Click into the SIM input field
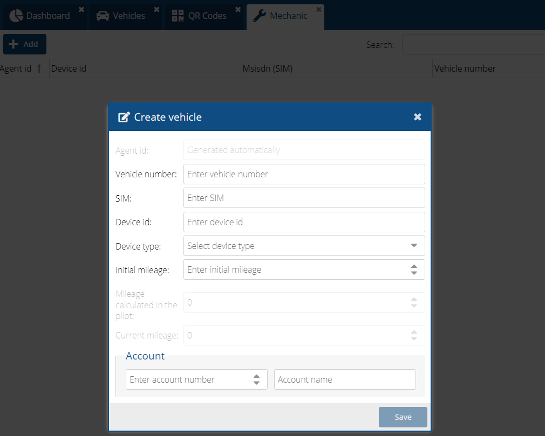The height and width of the screenshot is (436, 545). 304,198
